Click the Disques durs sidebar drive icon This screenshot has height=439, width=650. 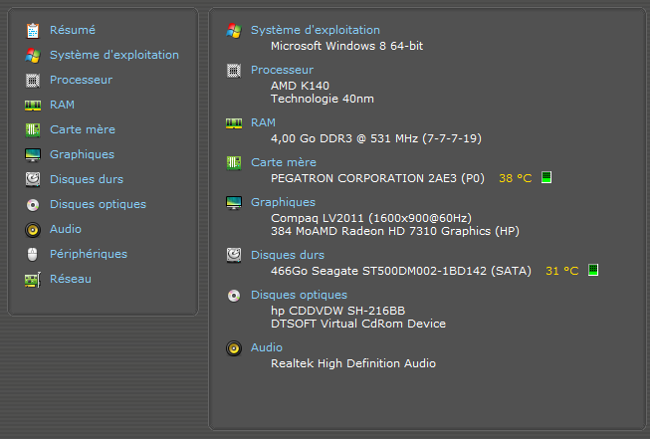(33, 179)
